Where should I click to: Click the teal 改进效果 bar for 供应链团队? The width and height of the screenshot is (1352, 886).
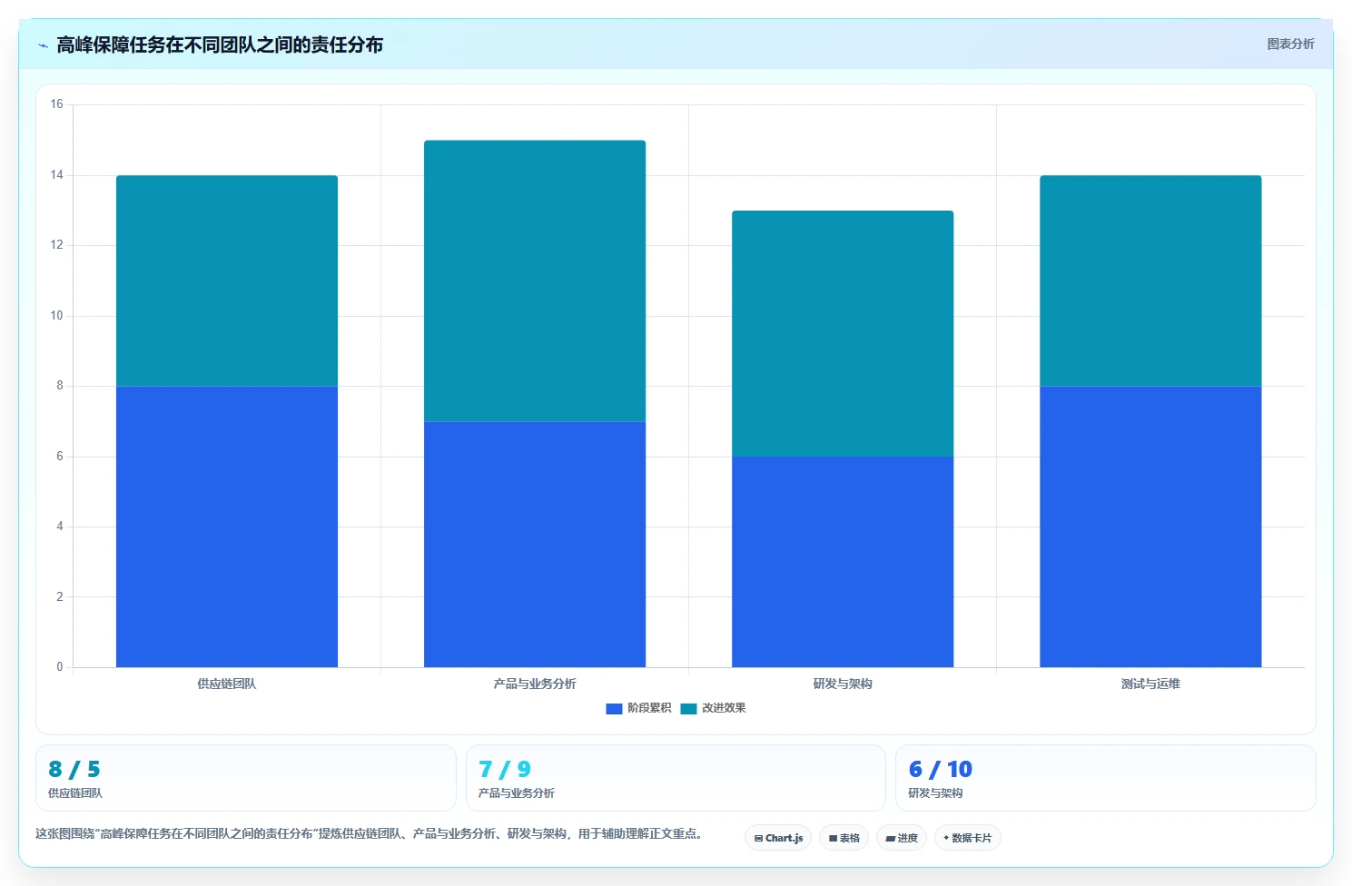(x=227, y=281)
